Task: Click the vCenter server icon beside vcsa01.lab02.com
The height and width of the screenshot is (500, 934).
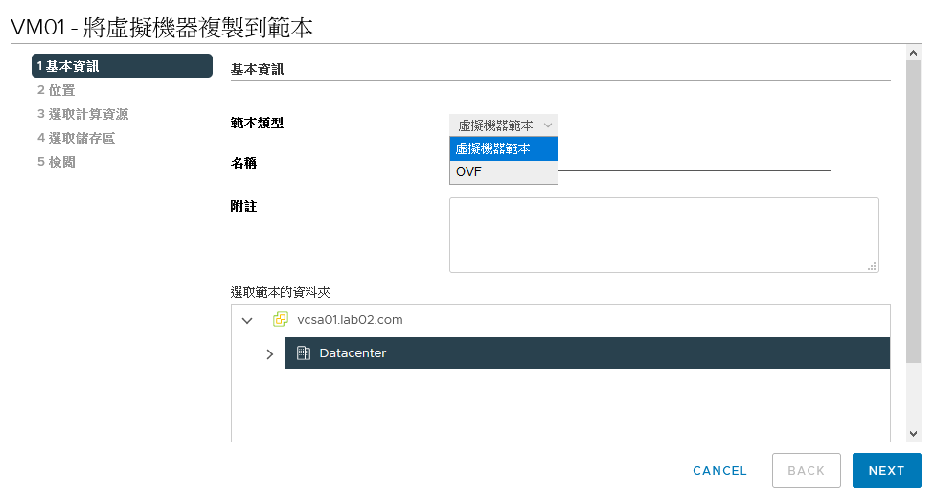Action: tap(281, 319)
